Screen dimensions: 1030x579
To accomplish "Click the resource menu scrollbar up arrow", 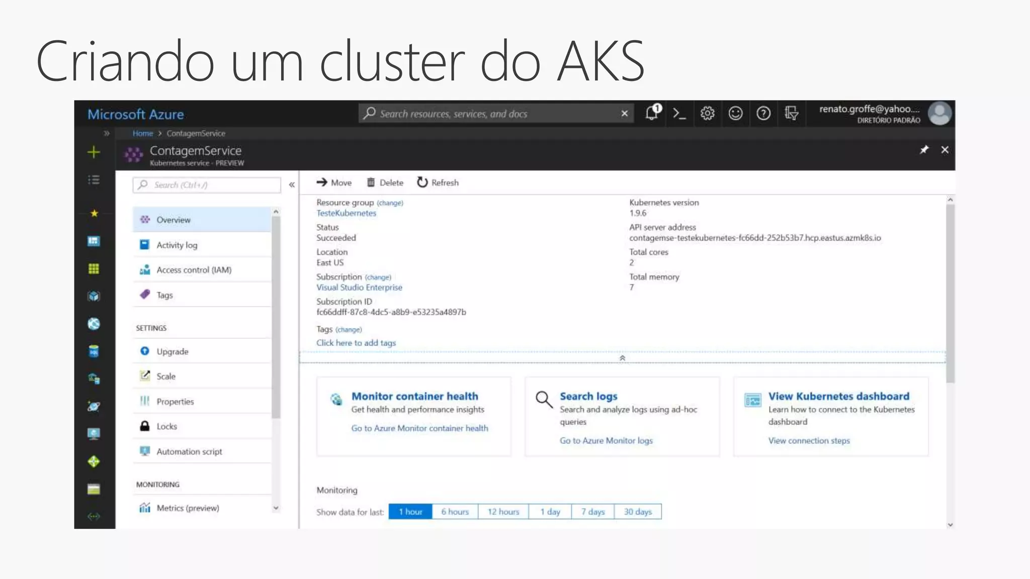I will click(276, 212).
